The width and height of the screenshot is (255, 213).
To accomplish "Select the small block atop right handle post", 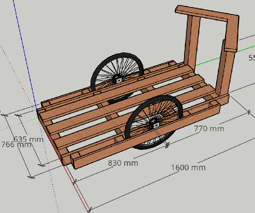I will coord(231,45).
